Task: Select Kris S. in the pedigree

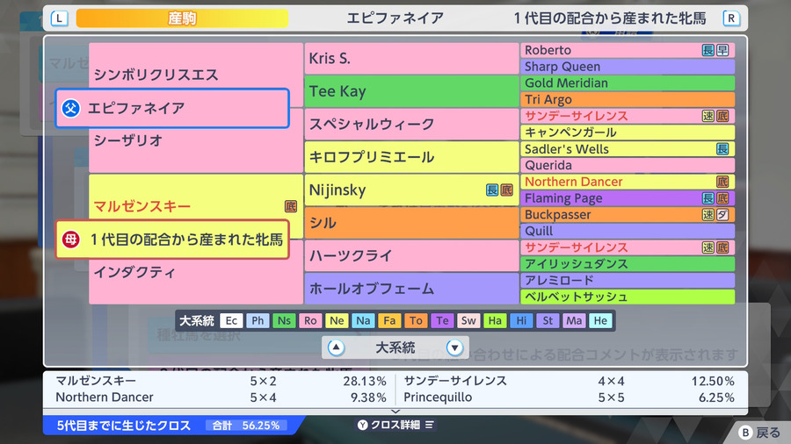Action: click(411, 59)
